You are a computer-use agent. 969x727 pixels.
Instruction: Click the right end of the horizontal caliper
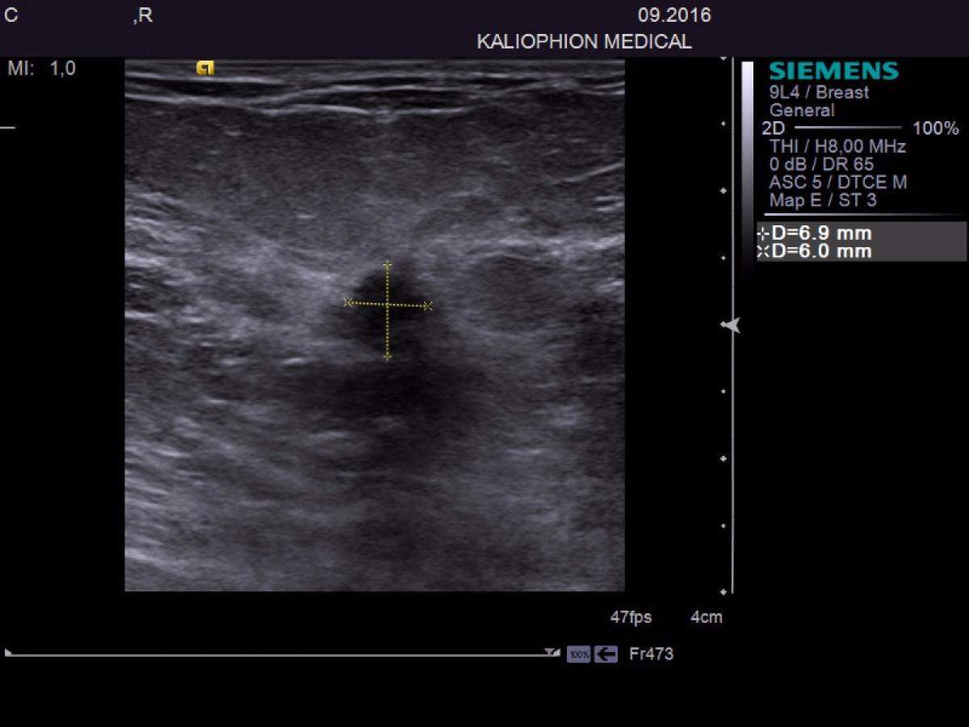(428, 305)
